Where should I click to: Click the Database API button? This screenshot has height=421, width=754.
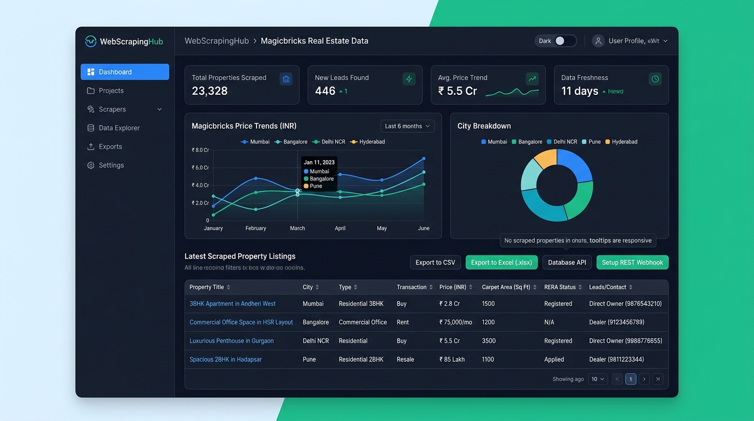[x=567, y=263]
